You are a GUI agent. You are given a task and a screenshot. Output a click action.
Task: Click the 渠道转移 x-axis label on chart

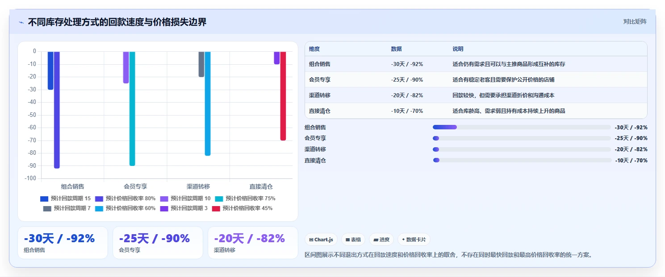point(198,186)
